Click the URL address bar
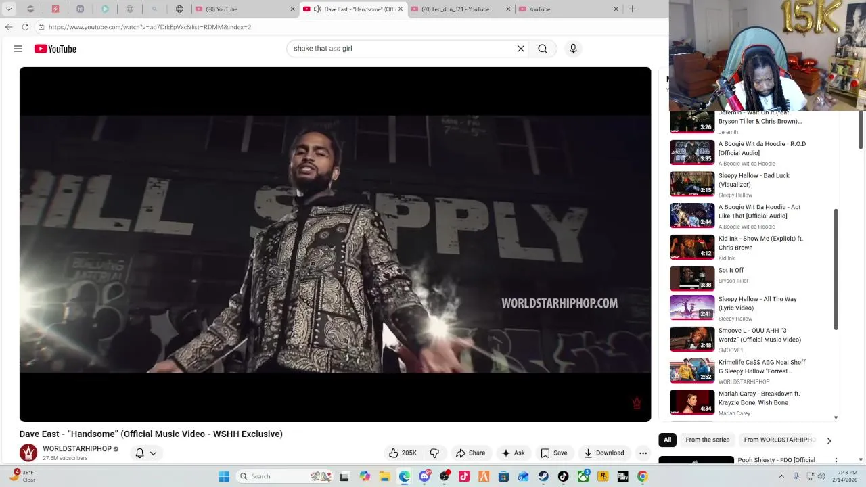 352,27
